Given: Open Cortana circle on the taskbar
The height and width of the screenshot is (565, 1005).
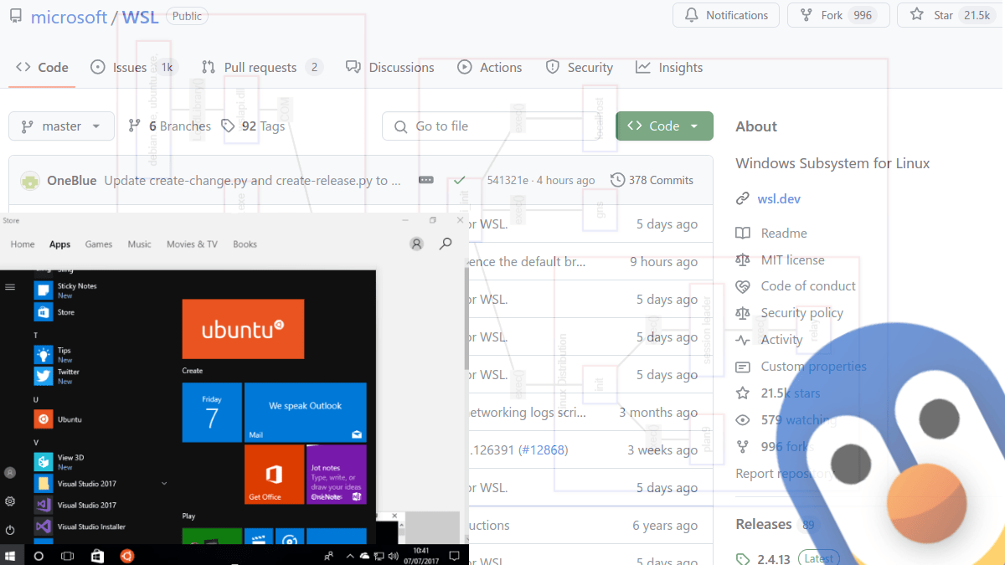Looking at the screenshot, I should click(x=39, y=556).
